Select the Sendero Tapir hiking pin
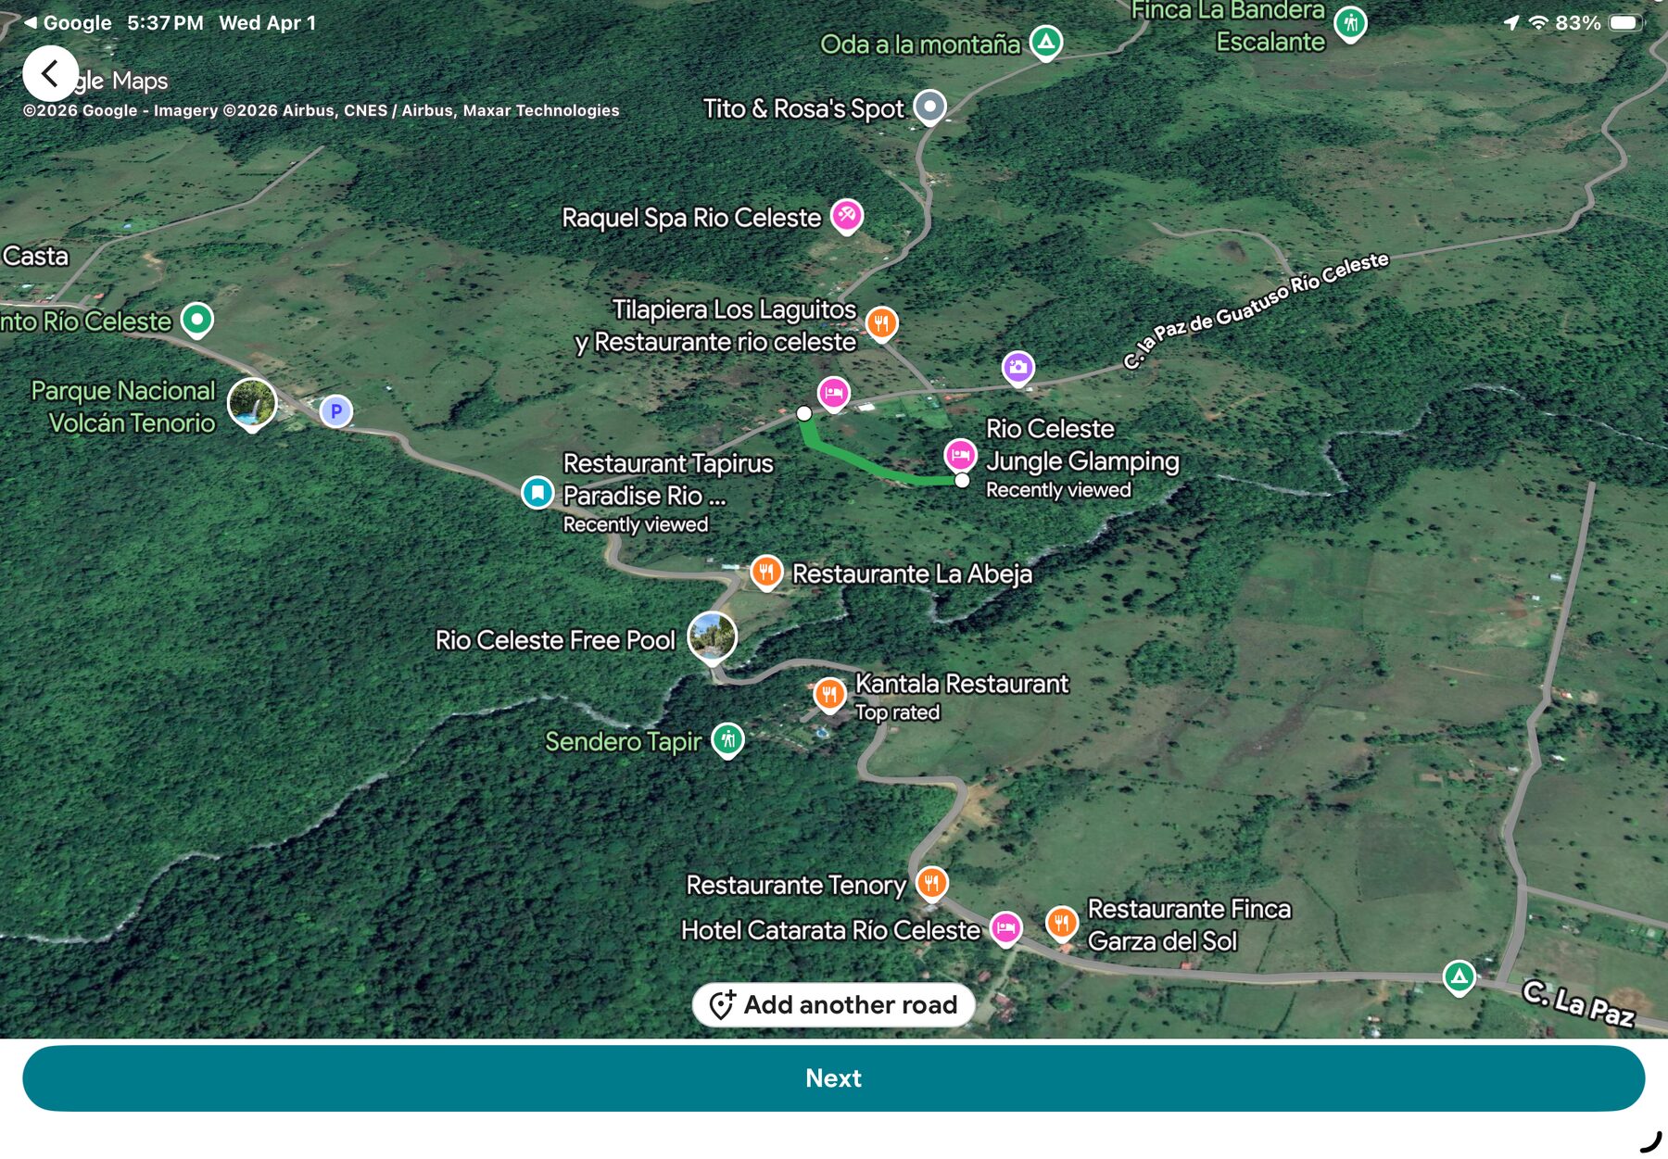The image size is (1668, 1159). [x=727, y=740]
